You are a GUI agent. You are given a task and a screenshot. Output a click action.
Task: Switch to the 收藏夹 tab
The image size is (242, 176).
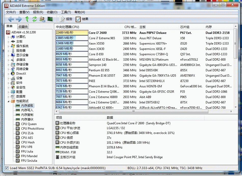[x=23, y=27]
